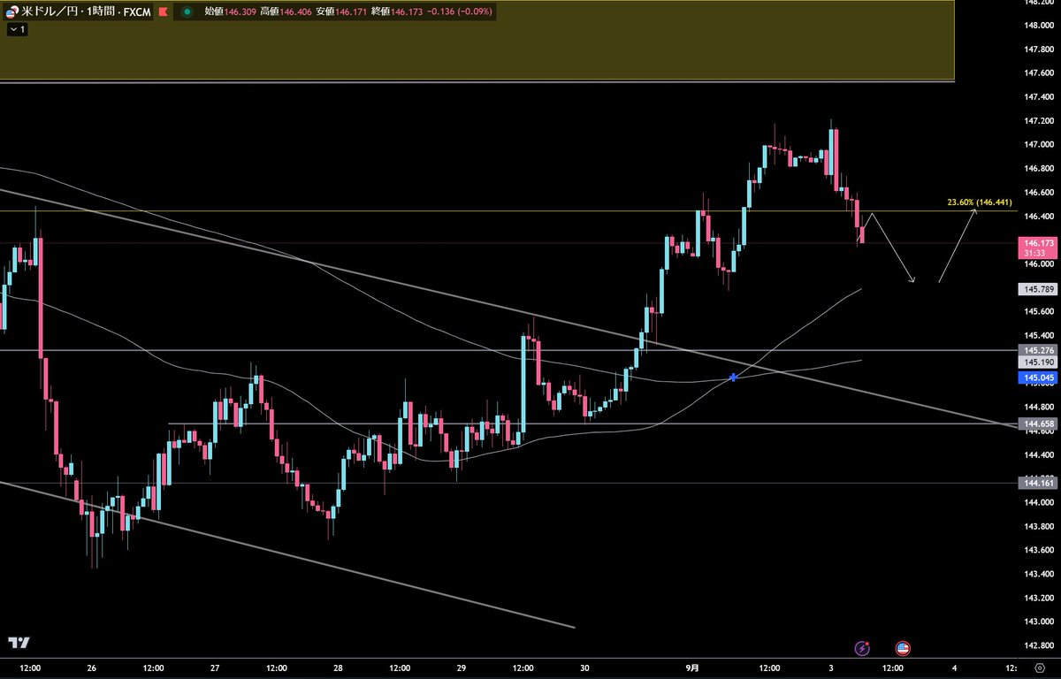Click the 144.161 horizontal line price label

1039,483
